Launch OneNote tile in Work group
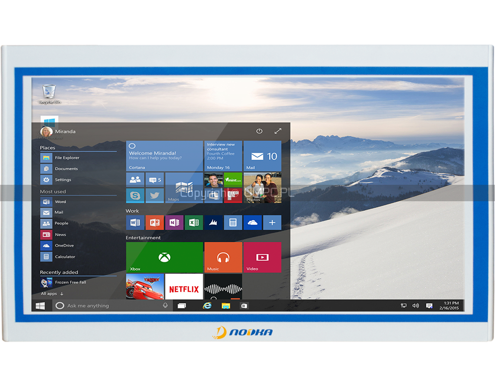 [174, 223]
